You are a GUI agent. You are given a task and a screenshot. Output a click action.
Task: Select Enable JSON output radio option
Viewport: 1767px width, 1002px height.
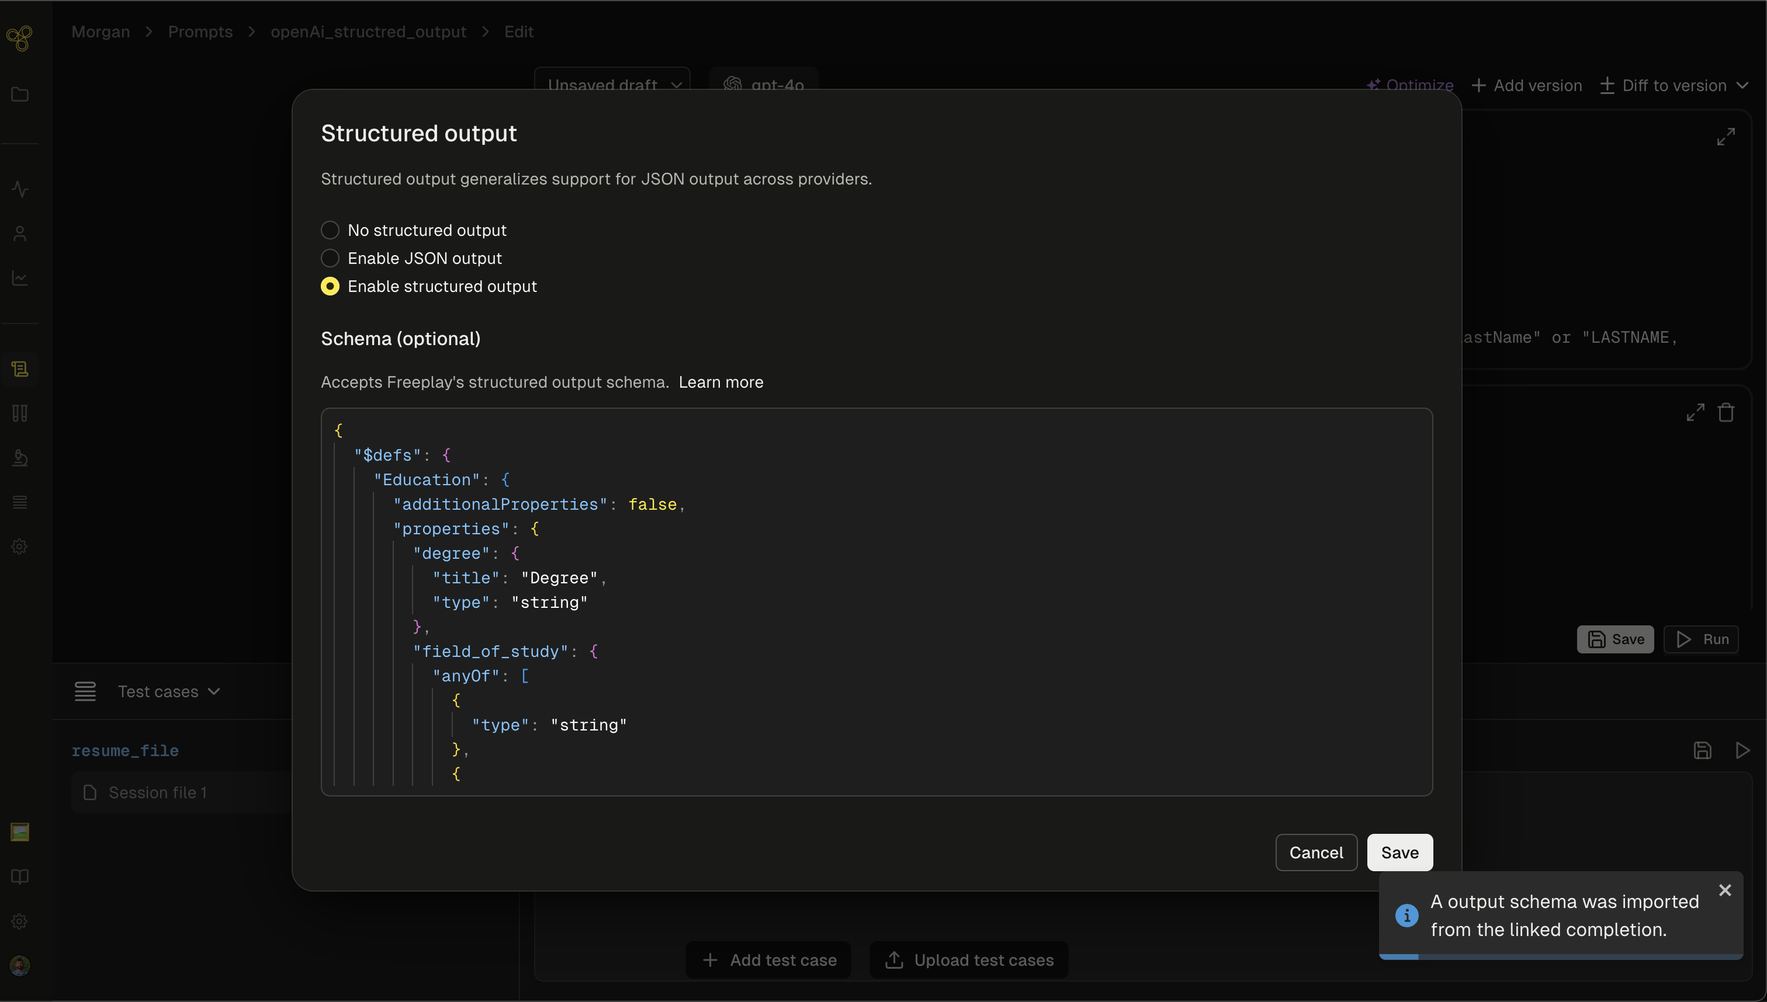pos(330,258)
